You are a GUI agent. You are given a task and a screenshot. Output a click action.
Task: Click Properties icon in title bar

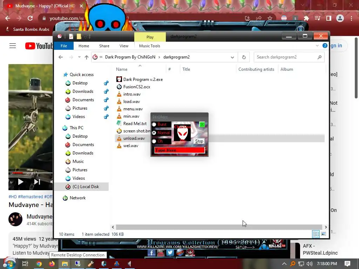[x=71, y=36]
